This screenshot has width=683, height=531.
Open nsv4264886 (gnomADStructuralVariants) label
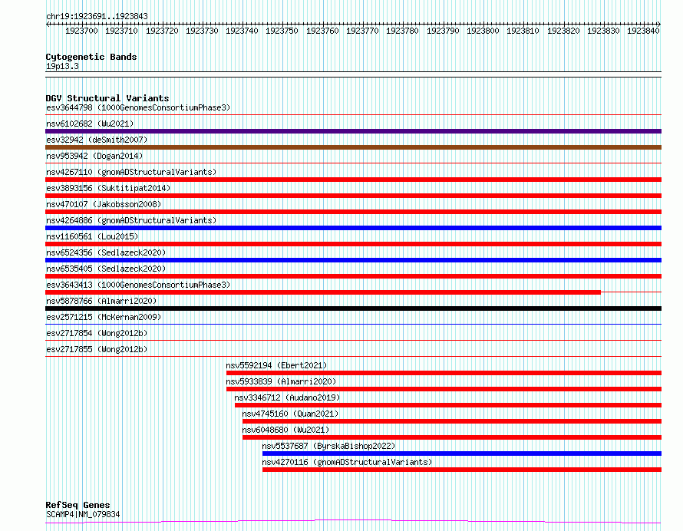131,220
